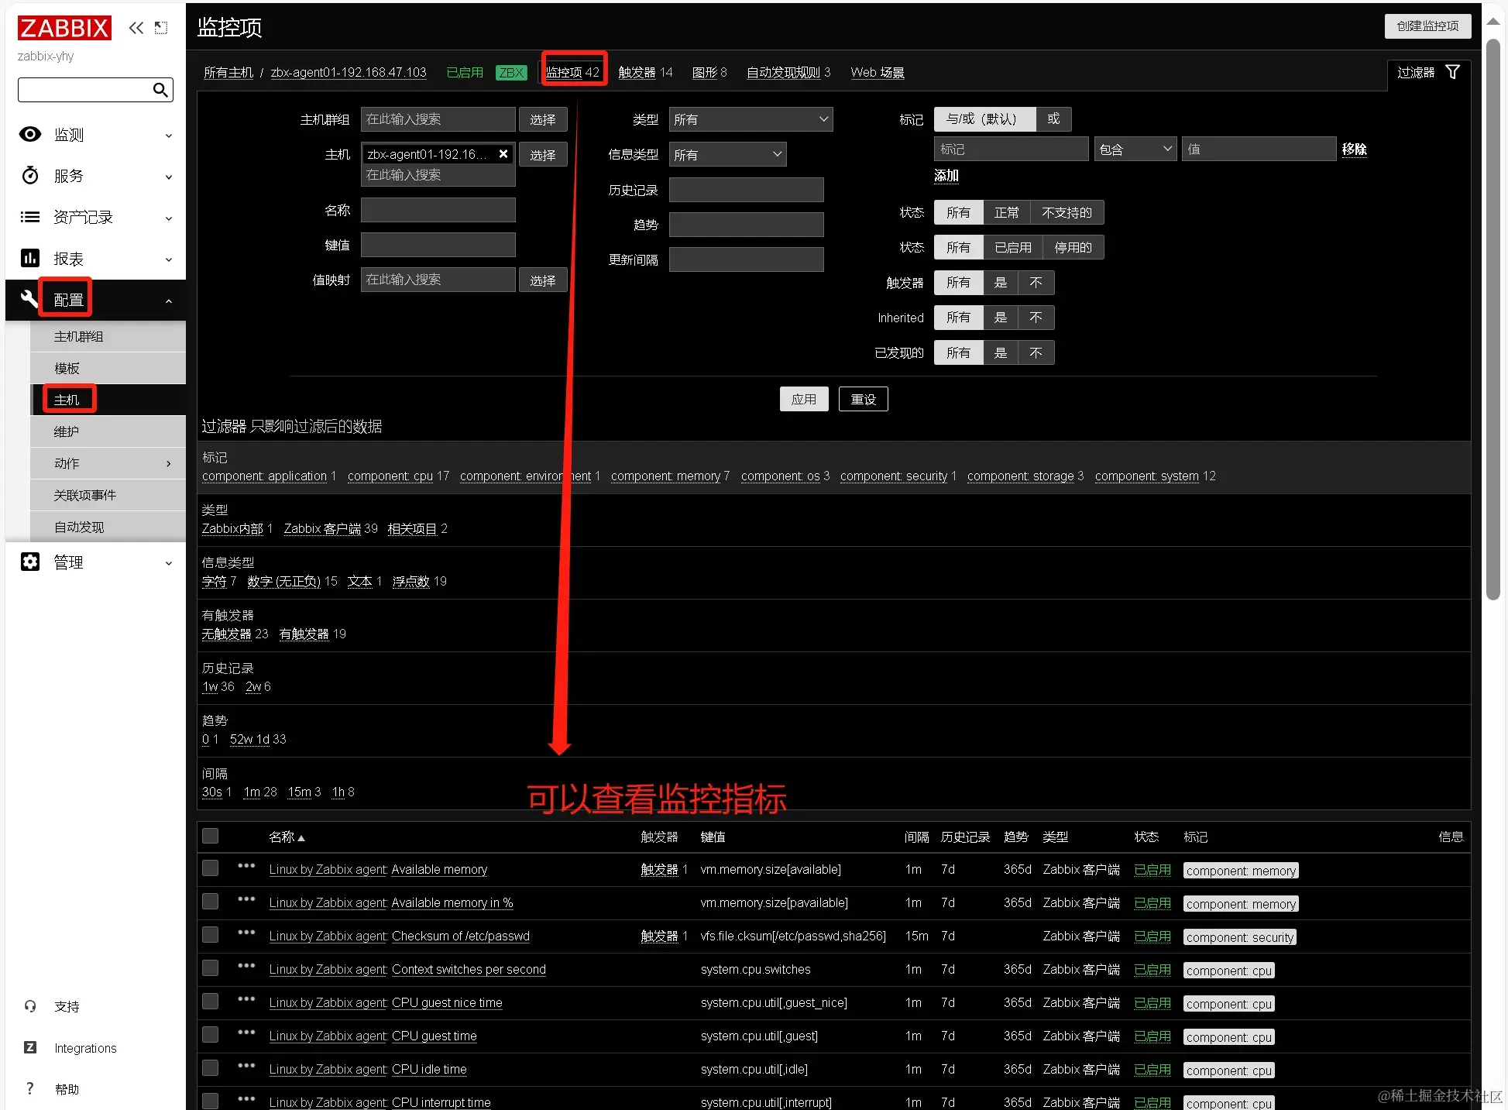Expand the 报表 menu section
The width and height of the screenshot is (1508, 1110).
point(95,259)
